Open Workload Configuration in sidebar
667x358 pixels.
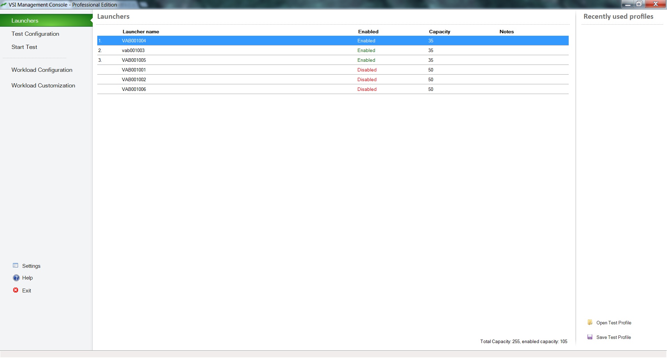(42, 70)
